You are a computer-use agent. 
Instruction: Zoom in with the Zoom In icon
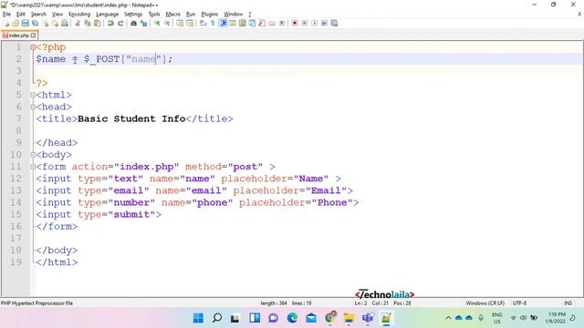point(157,23)
